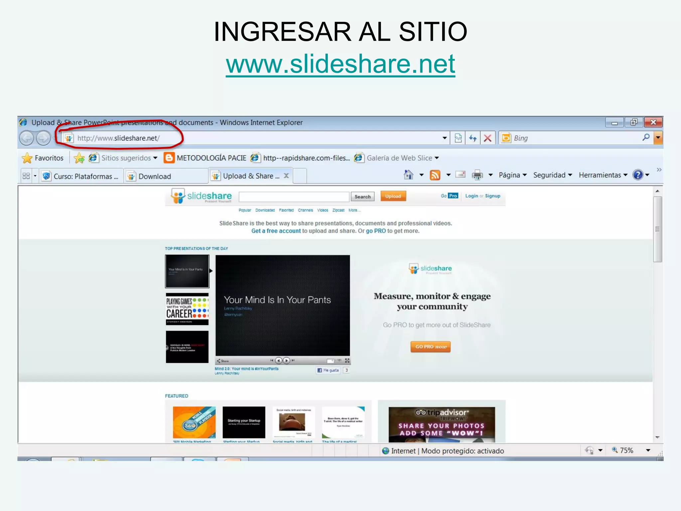The image size is (681, 511).
Task: Click the Go Pro link in header
Action: (450, 196)
